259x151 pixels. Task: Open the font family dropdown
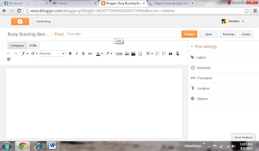25,54
